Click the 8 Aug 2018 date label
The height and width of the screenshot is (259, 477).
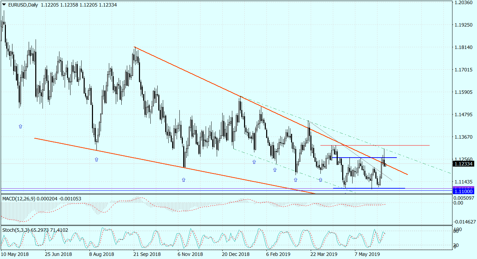pyautogui.click(x=102, y=254)
